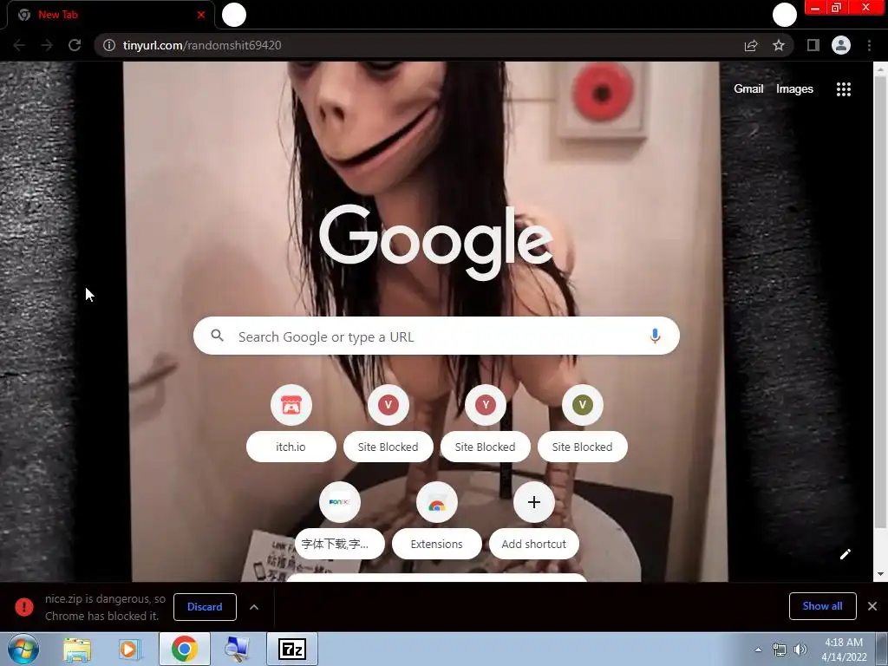Screen dimensions: 888x666
Task: Open Chrome's three-dot menu
Action: point(869,45)
